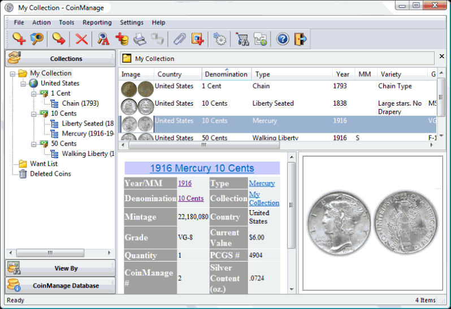Viewport: 451px width, 309px height.
Task: Click the Exit door toolbar icon
Action: click(x=301, y=39)
